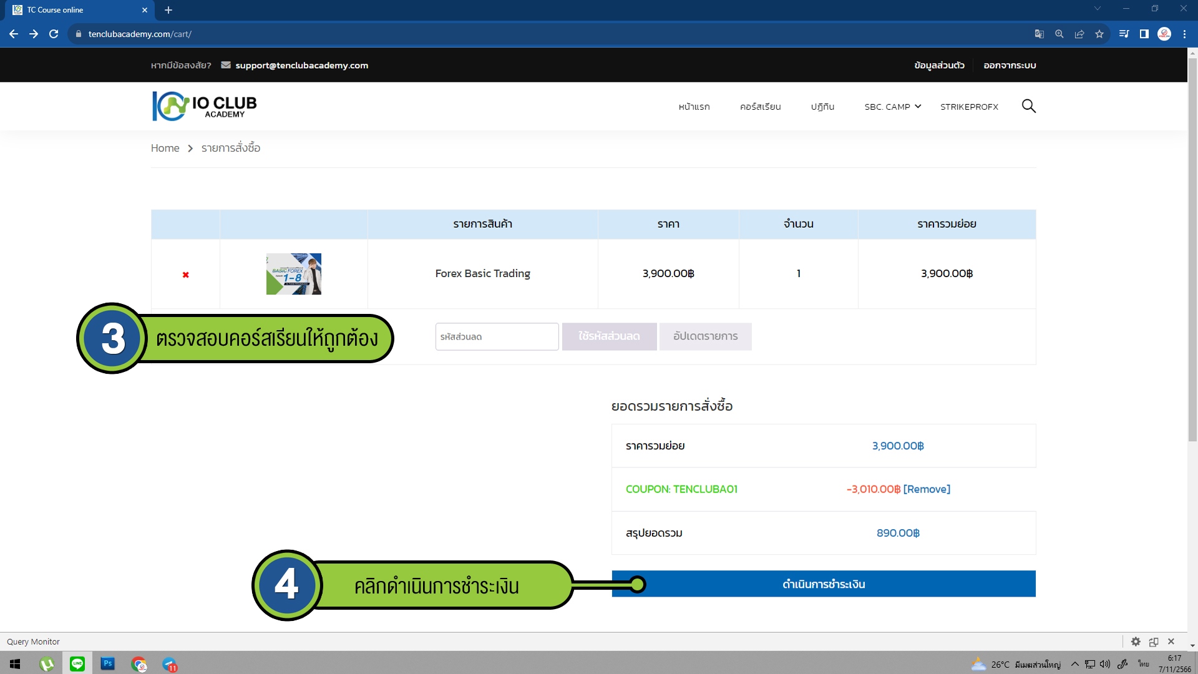Viewport: 1198px width, 674px height.
Task: Click the zoom magnifier in address bar
Action: tap(1059, 34)
